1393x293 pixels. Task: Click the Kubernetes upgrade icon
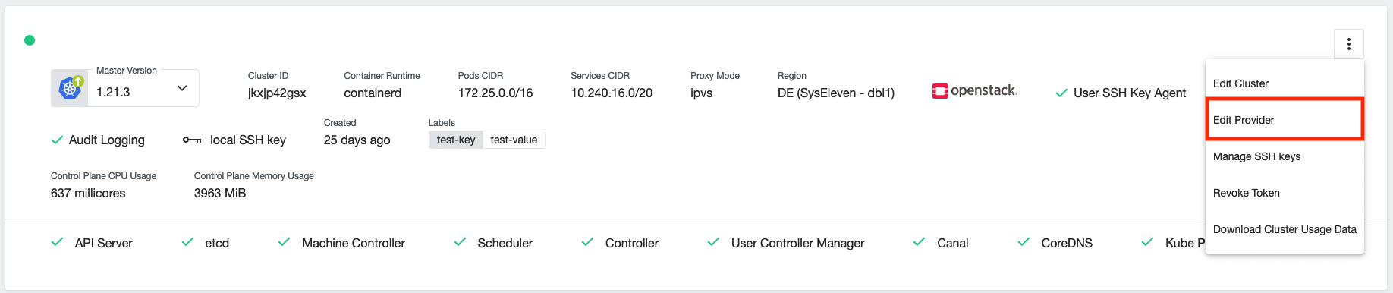pyautogui.click(x=71, y=88)
